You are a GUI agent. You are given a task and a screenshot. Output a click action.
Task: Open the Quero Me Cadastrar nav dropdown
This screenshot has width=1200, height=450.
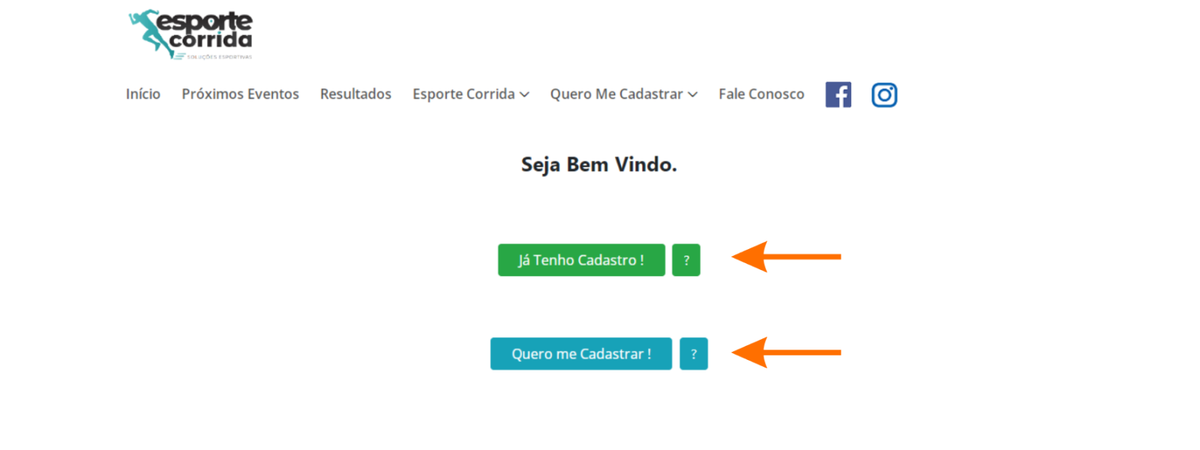(x=616, y=94)
